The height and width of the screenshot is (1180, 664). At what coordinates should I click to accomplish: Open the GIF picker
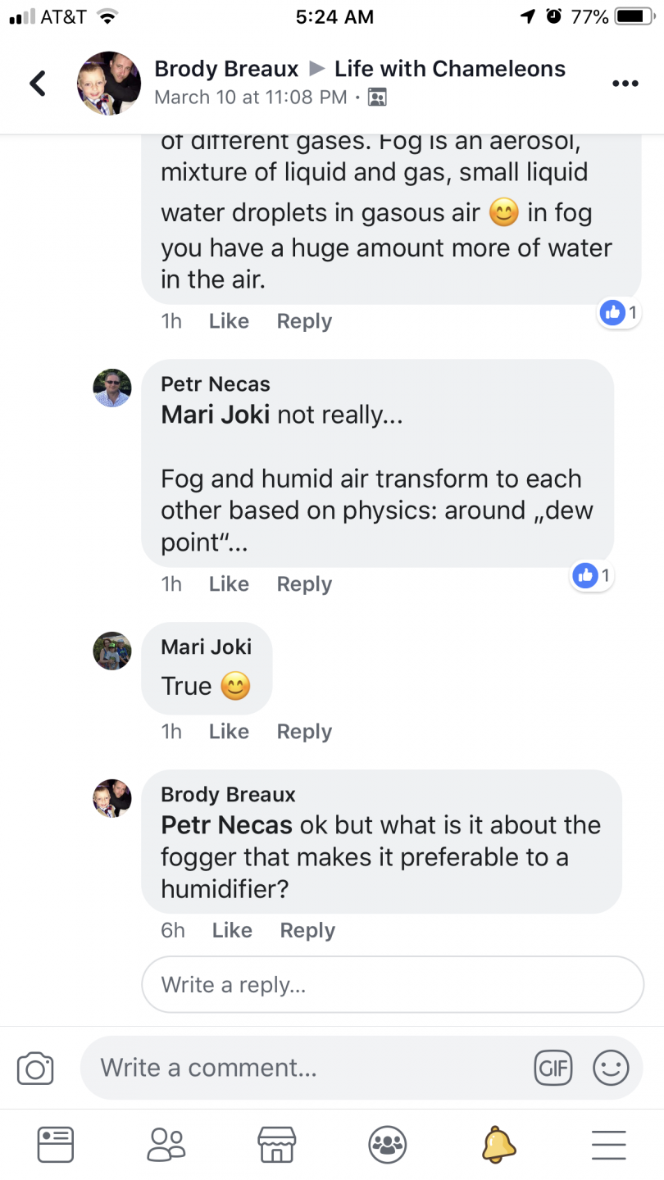553,1068
